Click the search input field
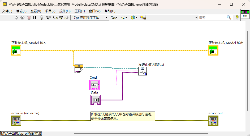The image size is (250, 136). tap(212, 18)
